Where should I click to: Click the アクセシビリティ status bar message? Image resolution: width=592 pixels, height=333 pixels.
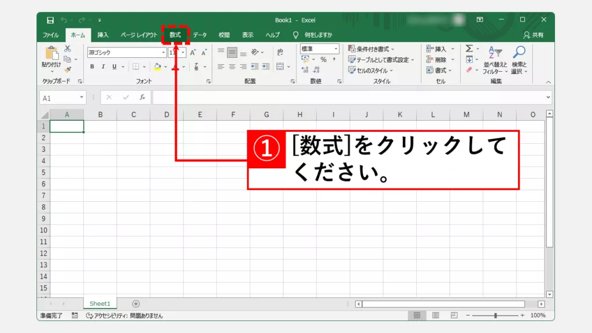coord(124,316)
